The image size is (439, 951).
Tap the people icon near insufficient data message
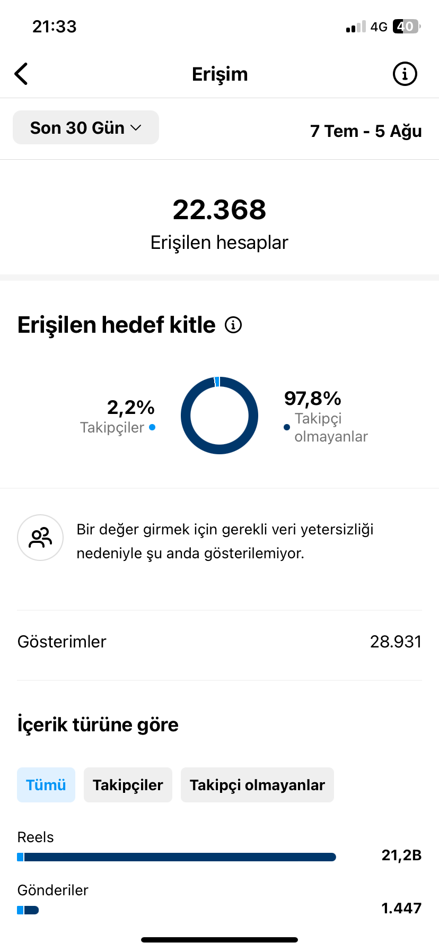(x=40, y=538)
